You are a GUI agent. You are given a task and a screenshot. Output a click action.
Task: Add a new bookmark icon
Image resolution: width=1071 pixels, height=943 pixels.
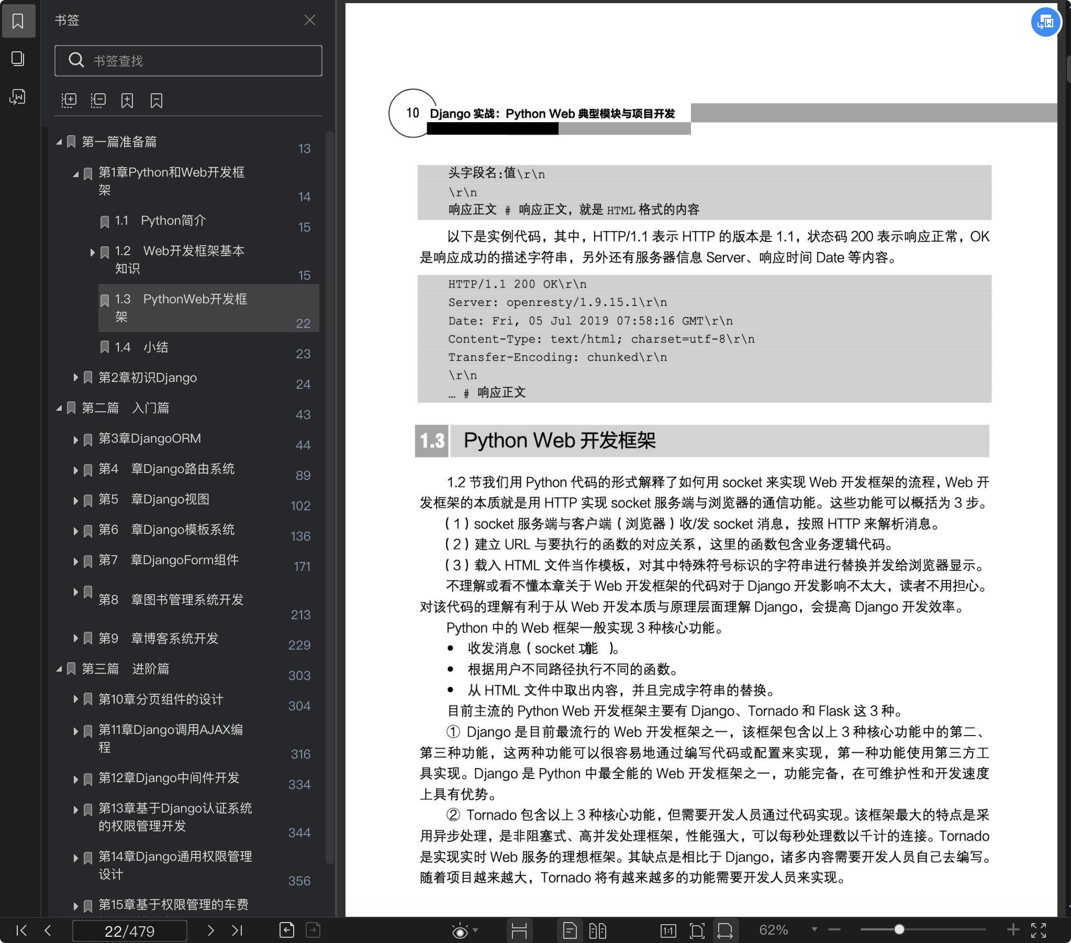tap(127, 100)
